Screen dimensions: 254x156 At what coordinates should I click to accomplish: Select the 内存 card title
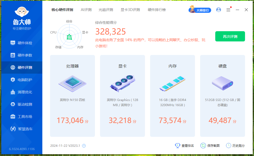172,66
